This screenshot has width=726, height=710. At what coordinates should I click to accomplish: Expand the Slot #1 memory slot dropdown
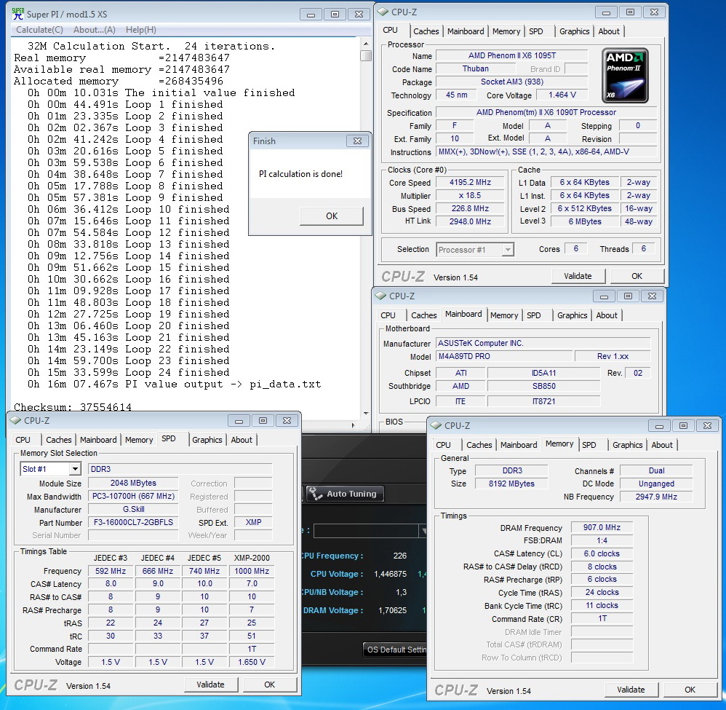click(75, 469)
